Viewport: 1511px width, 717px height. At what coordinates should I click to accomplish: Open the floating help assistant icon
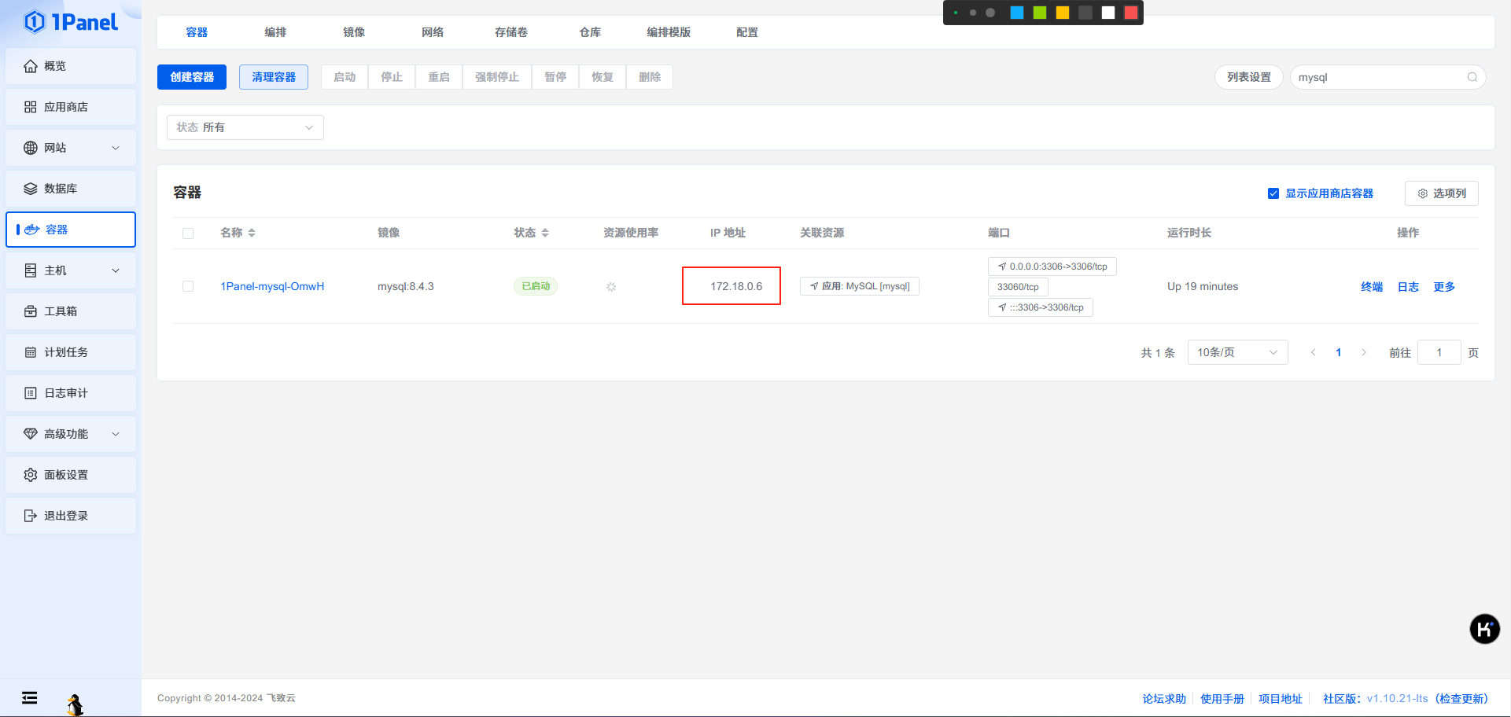(x=1485, y=629)
